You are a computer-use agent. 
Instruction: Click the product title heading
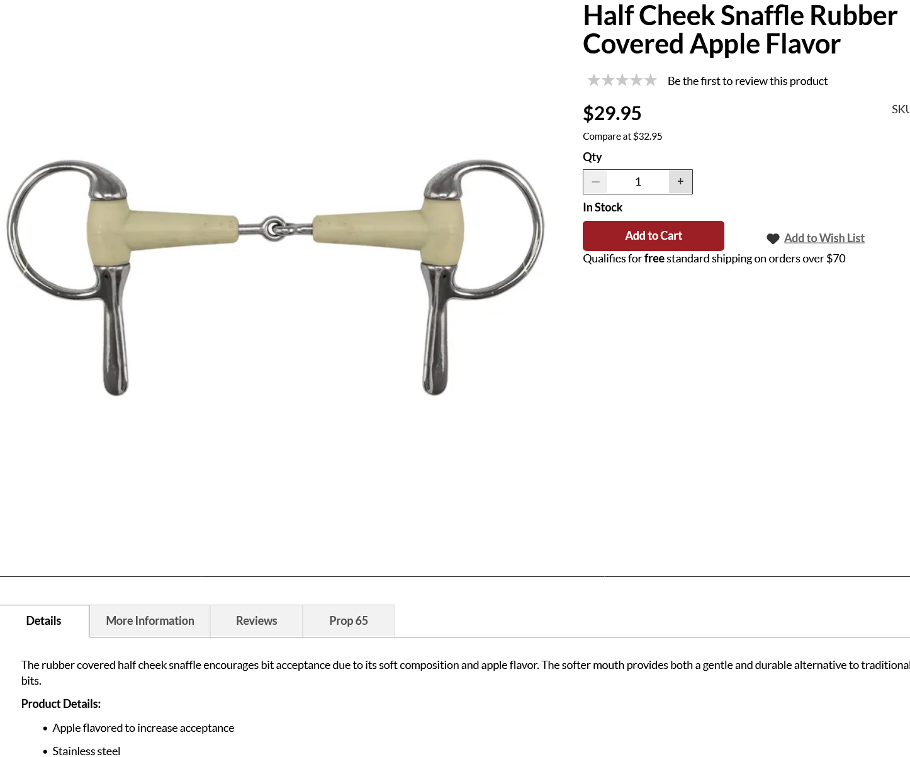click(740, 30)
